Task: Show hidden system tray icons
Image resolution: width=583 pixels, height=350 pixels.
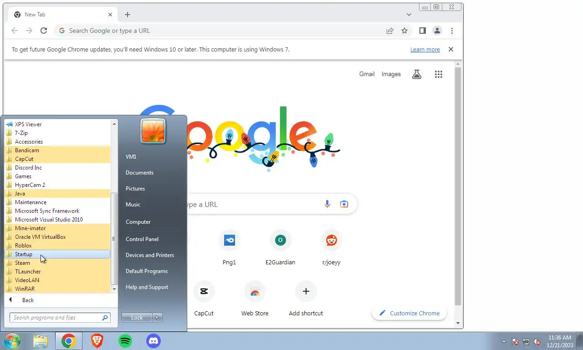Action: (504, 341)
